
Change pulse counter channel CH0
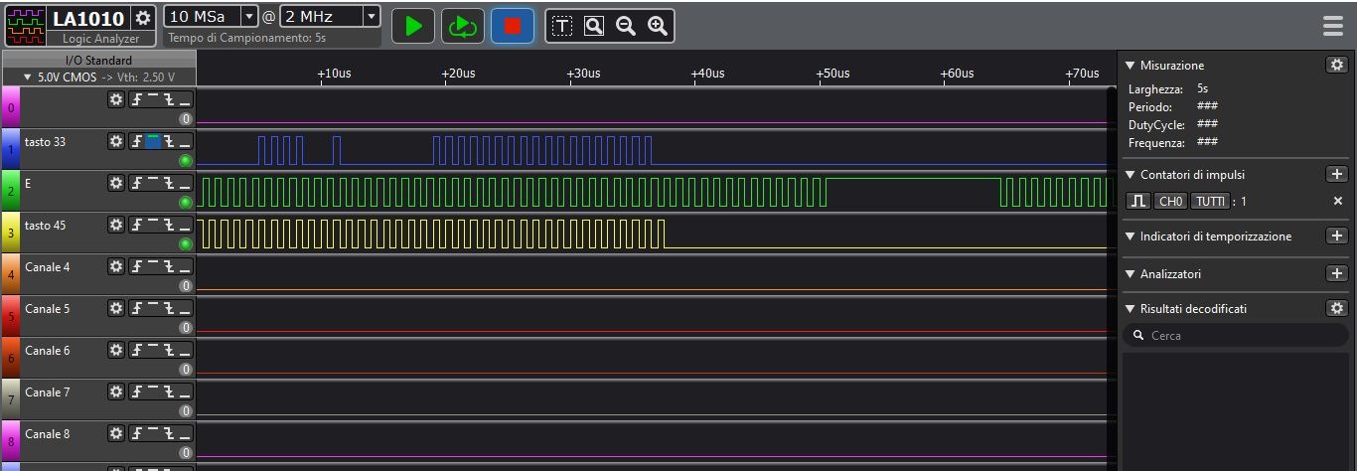[1171, 202]
